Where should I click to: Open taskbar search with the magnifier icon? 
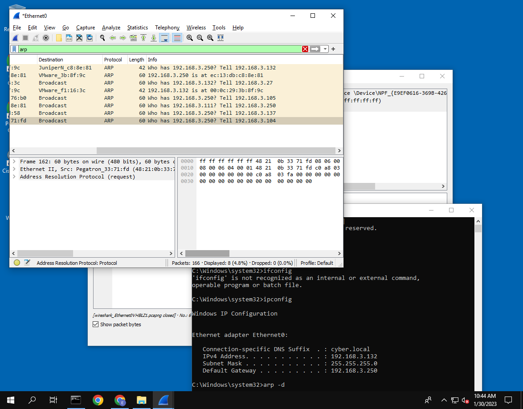[32, 400]
